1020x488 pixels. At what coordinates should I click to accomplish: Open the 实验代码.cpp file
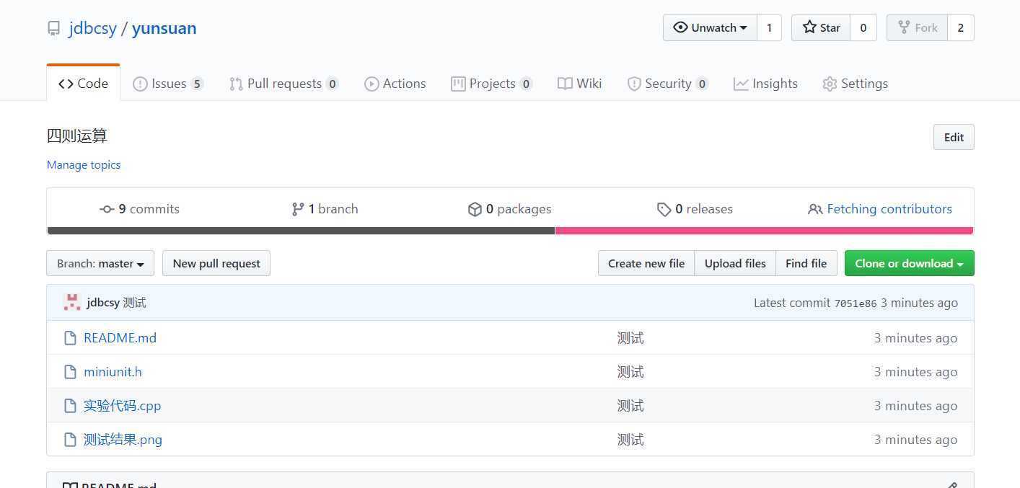pos(122,406)
